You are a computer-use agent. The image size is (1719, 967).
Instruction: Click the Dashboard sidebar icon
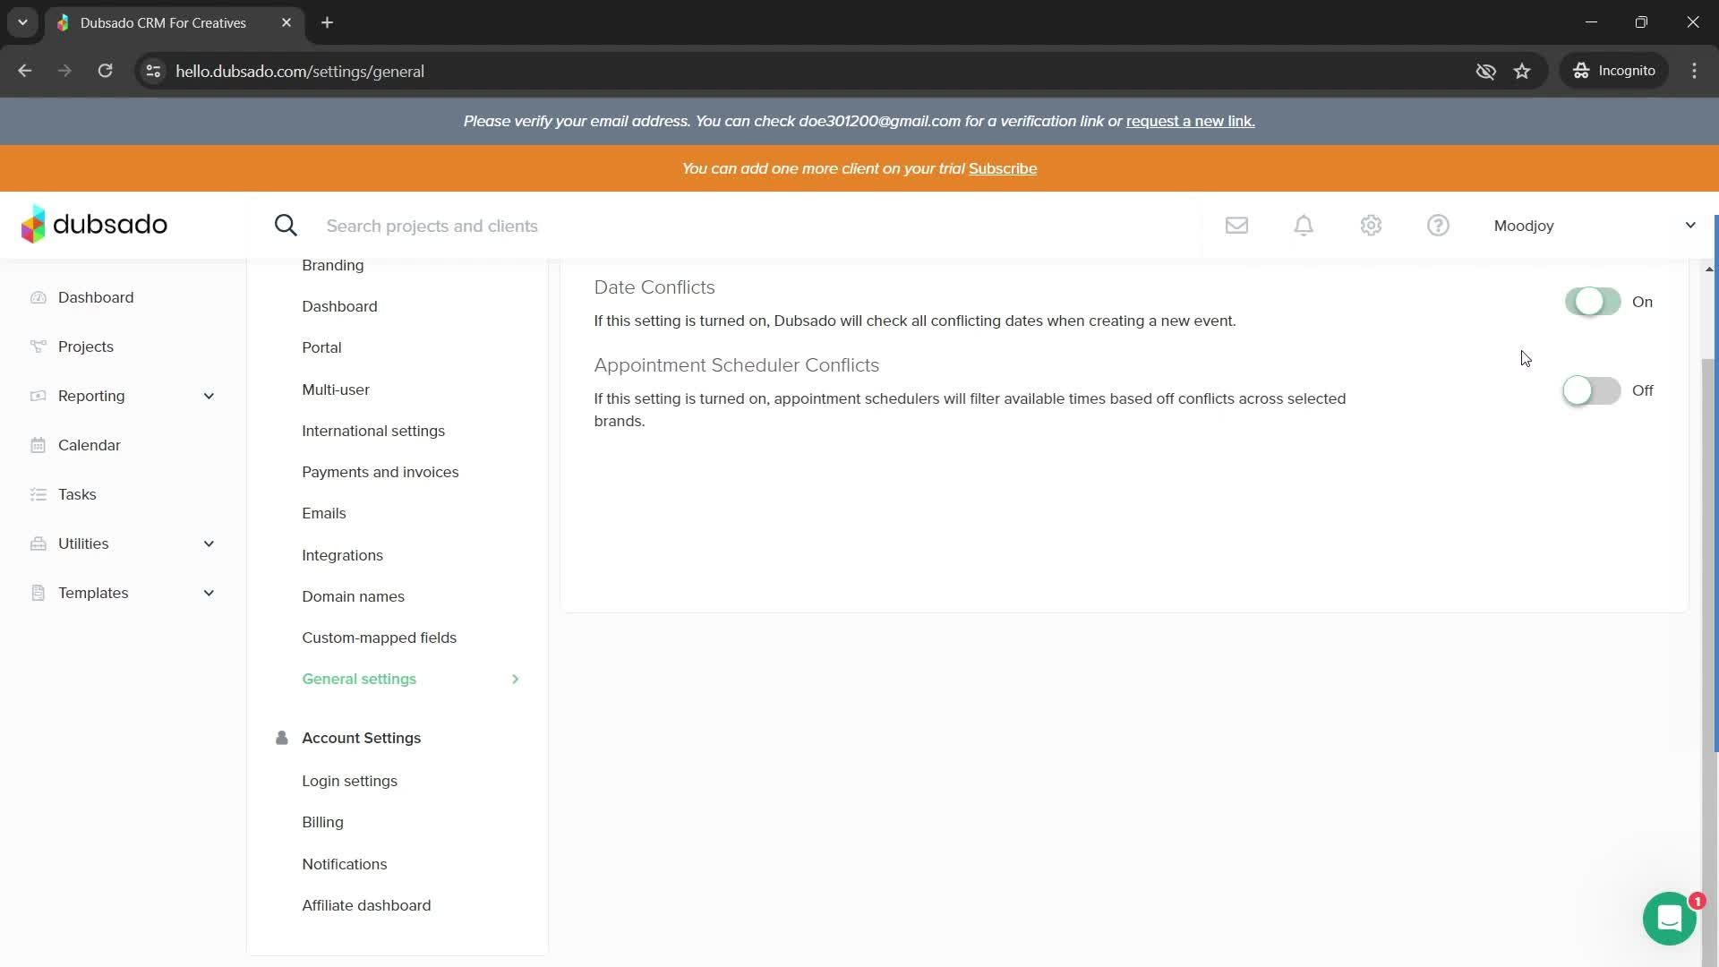click(38, 297)
